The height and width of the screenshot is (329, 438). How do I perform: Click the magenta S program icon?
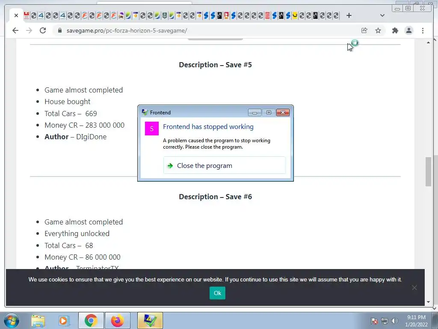click(152, 129)
